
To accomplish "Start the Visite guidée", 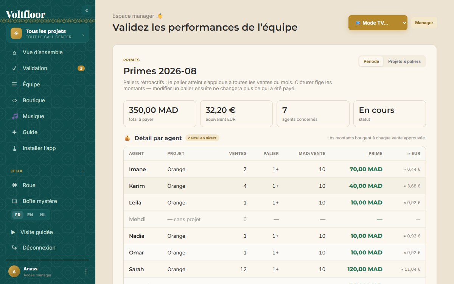I will (x=48, y=232).
